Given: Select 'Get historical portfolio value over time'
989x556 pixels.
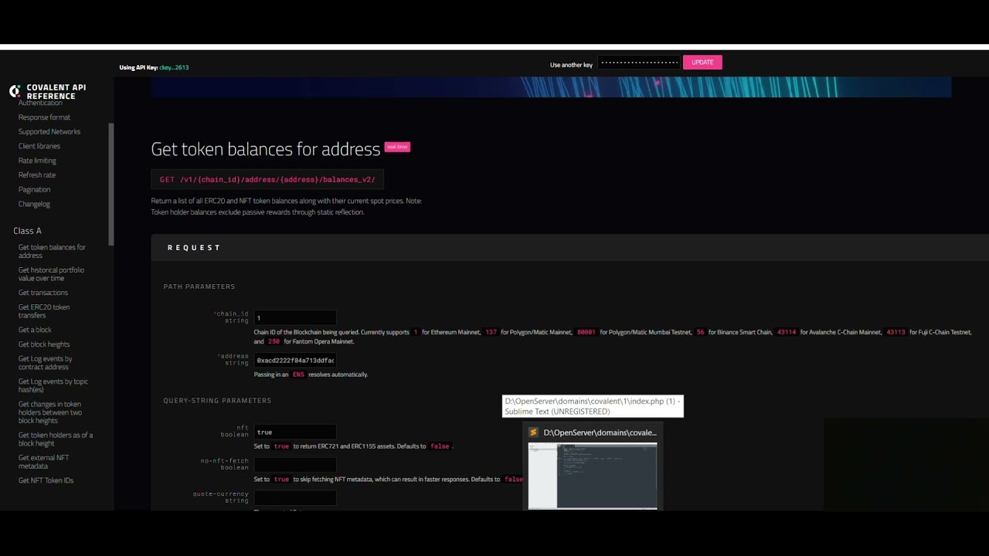Looking at the screenshot, I should pos(51,274).
